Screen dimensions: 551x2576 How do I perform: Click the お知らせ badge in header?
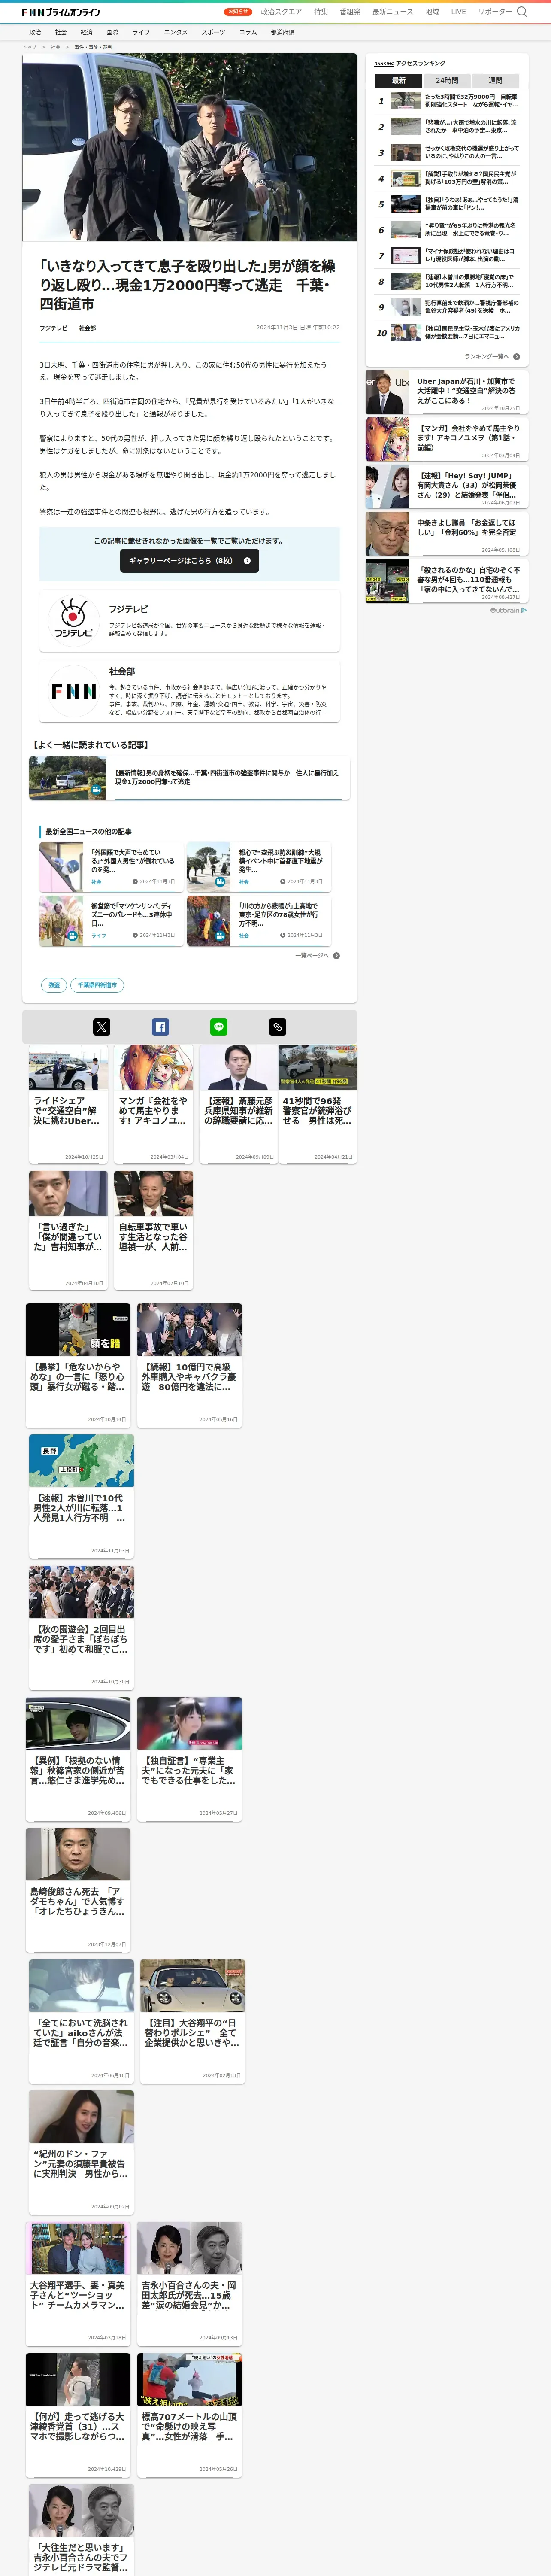tap(238, 12)
